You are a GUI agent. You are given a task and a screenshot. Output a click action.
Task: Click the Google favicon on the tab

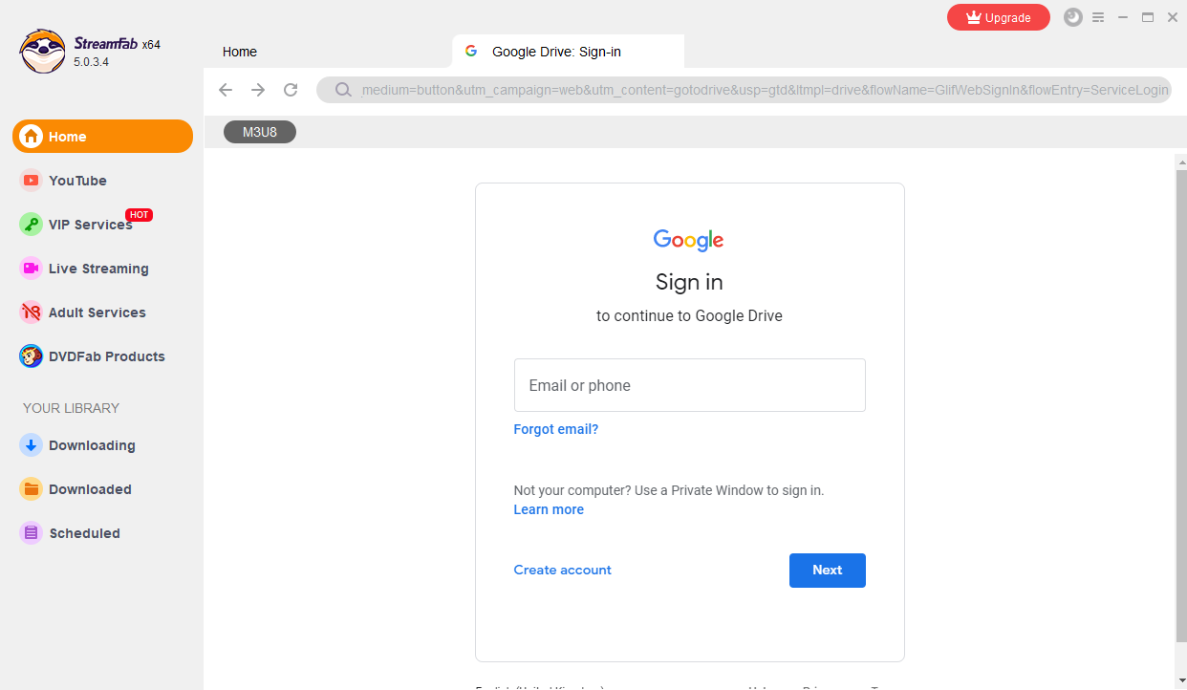471,52
